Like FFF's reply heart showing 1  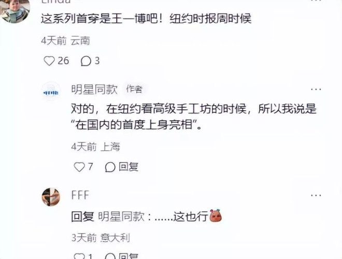click(x=79, y=256)
